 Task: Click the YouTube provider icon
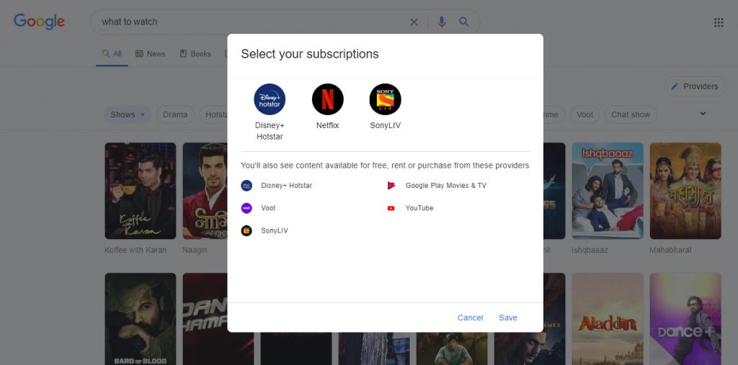coord(391,208)
